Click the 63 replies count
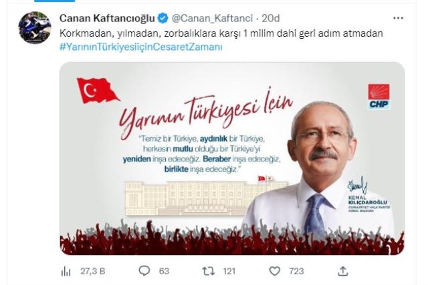Viewport: 428px width, 285px height. (164, 271)
